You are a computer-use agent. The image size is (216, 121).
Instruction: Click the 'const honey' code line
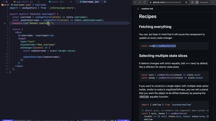point(172,78)
